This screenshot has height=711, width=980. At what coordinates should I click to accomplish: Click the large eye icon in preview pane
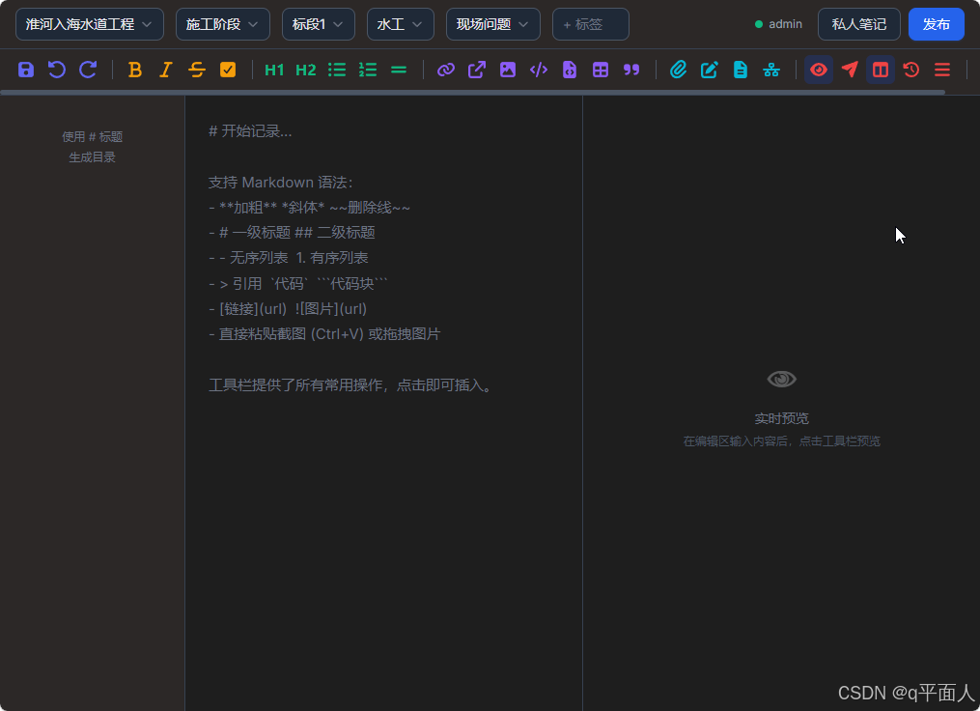pyautogui.click(x=781, y=379)
